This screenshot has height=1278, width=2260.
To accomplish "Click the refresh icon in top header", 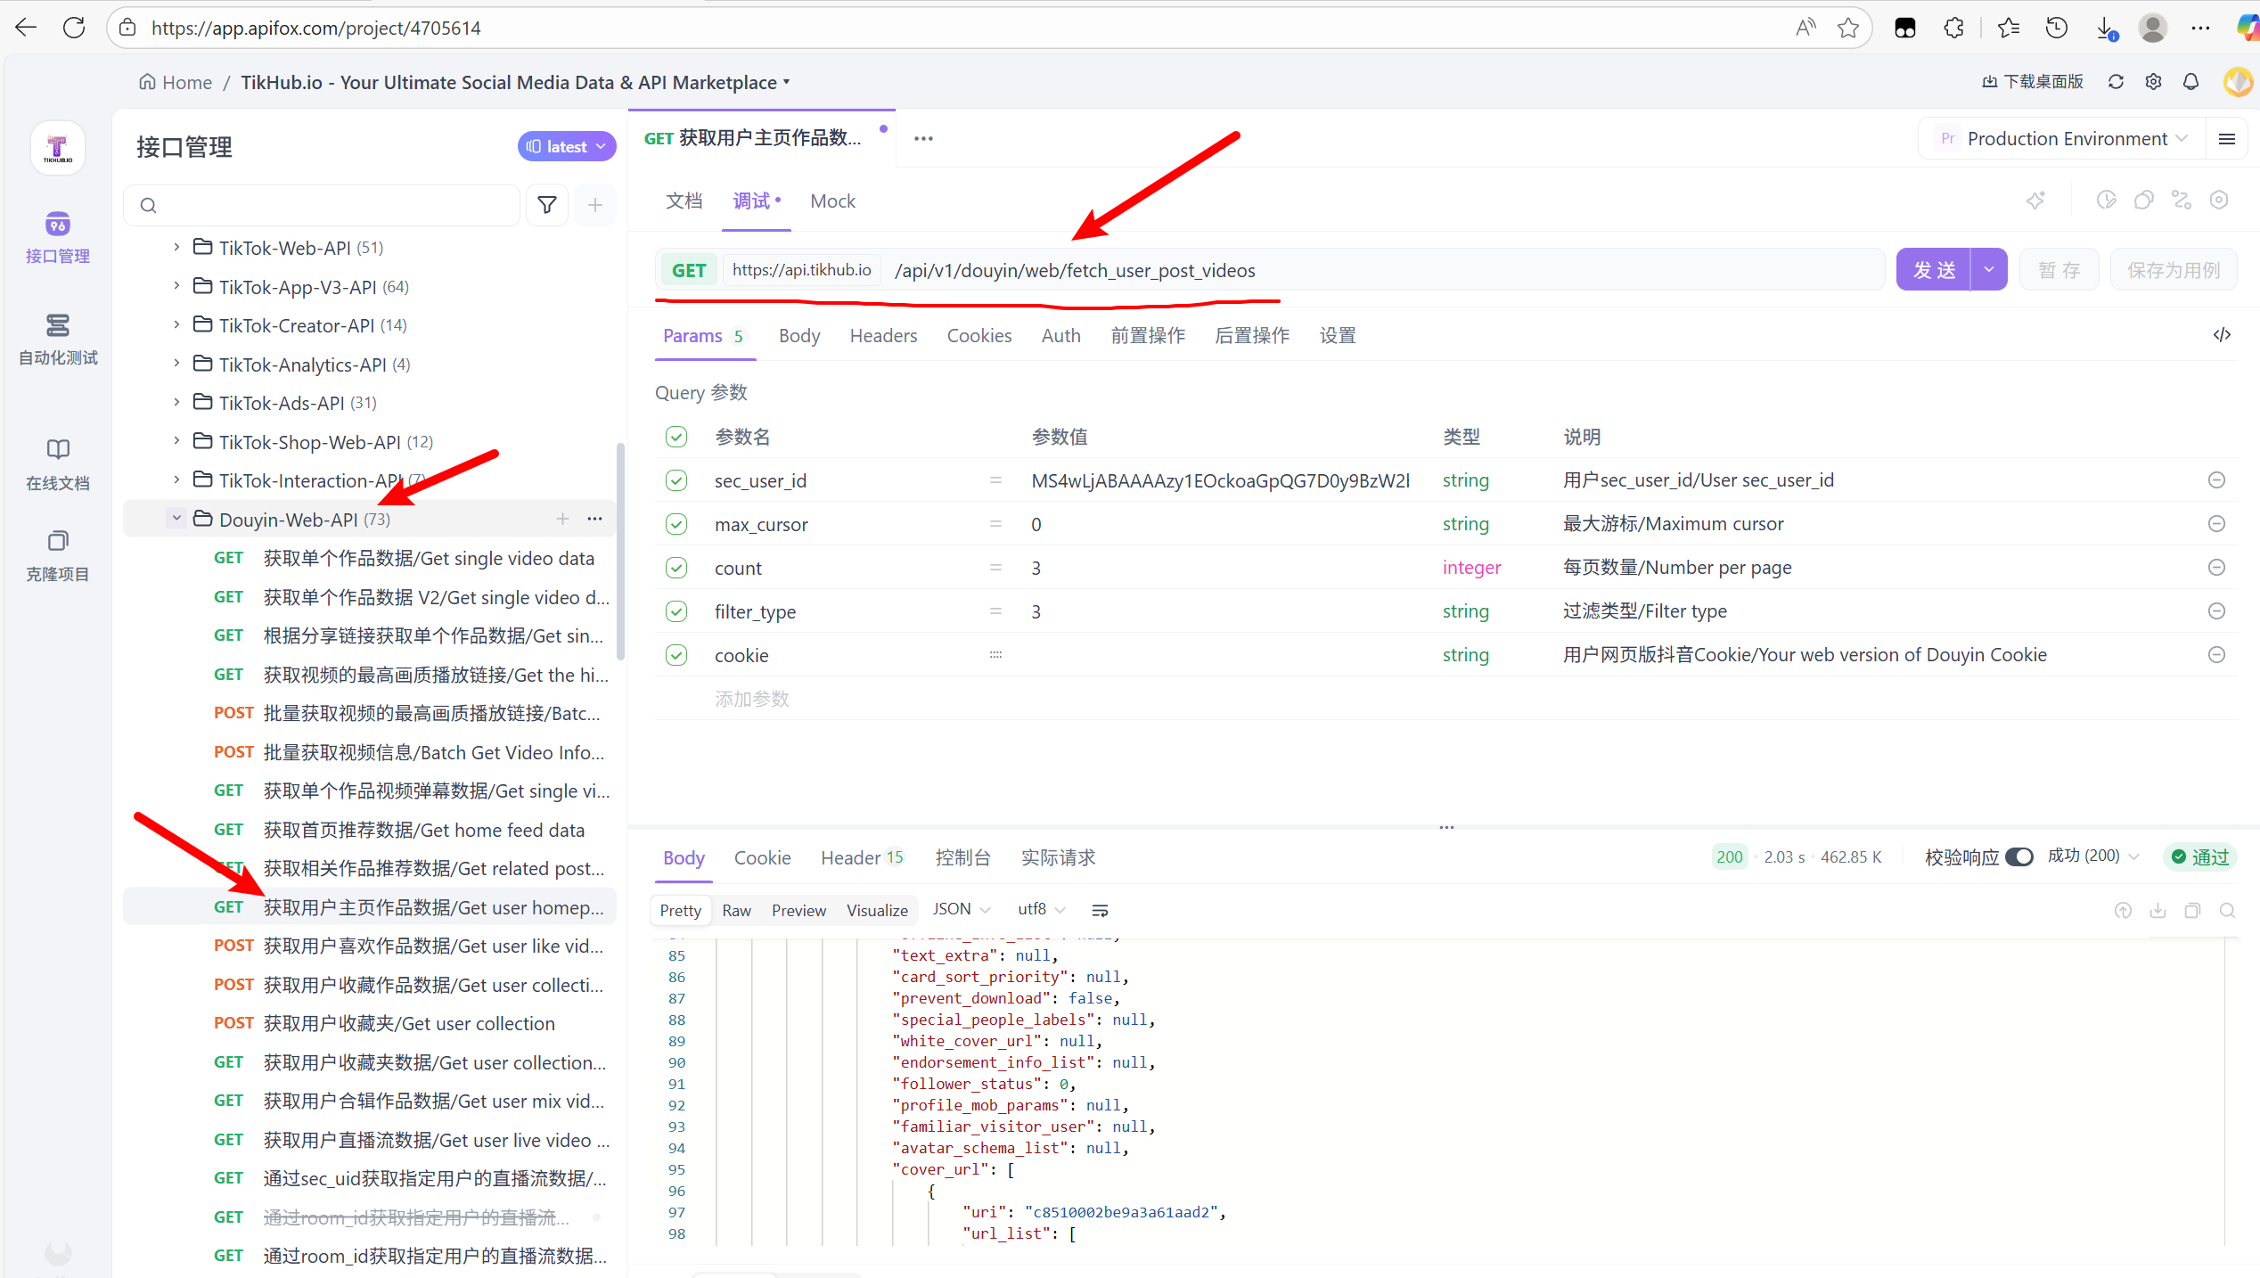I will 2116,82.
